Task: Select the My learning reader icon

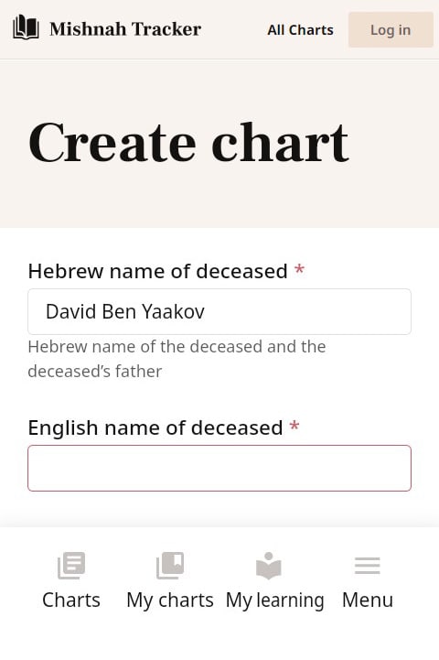Action: (x=269, y=566)
